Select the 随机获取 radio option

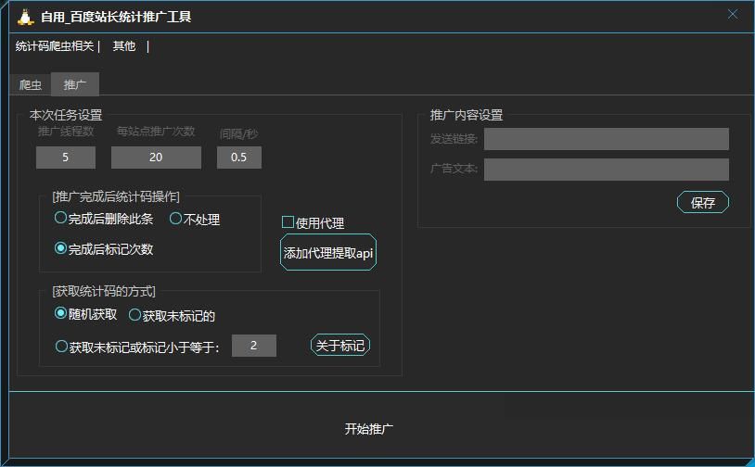[x=61, y=314]
